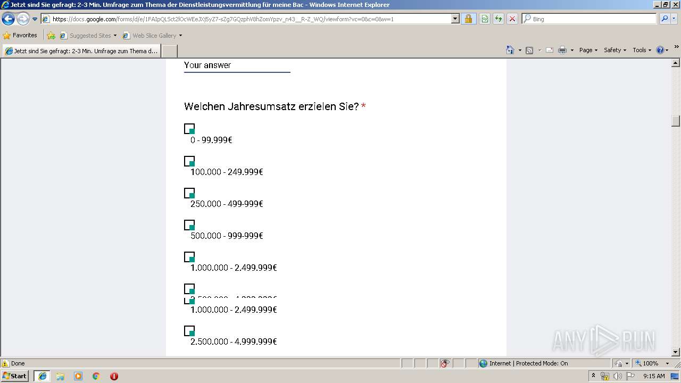This screenshot has width=681, height=383.
Task: Open a new blank tab
Action: pos(169,51)
